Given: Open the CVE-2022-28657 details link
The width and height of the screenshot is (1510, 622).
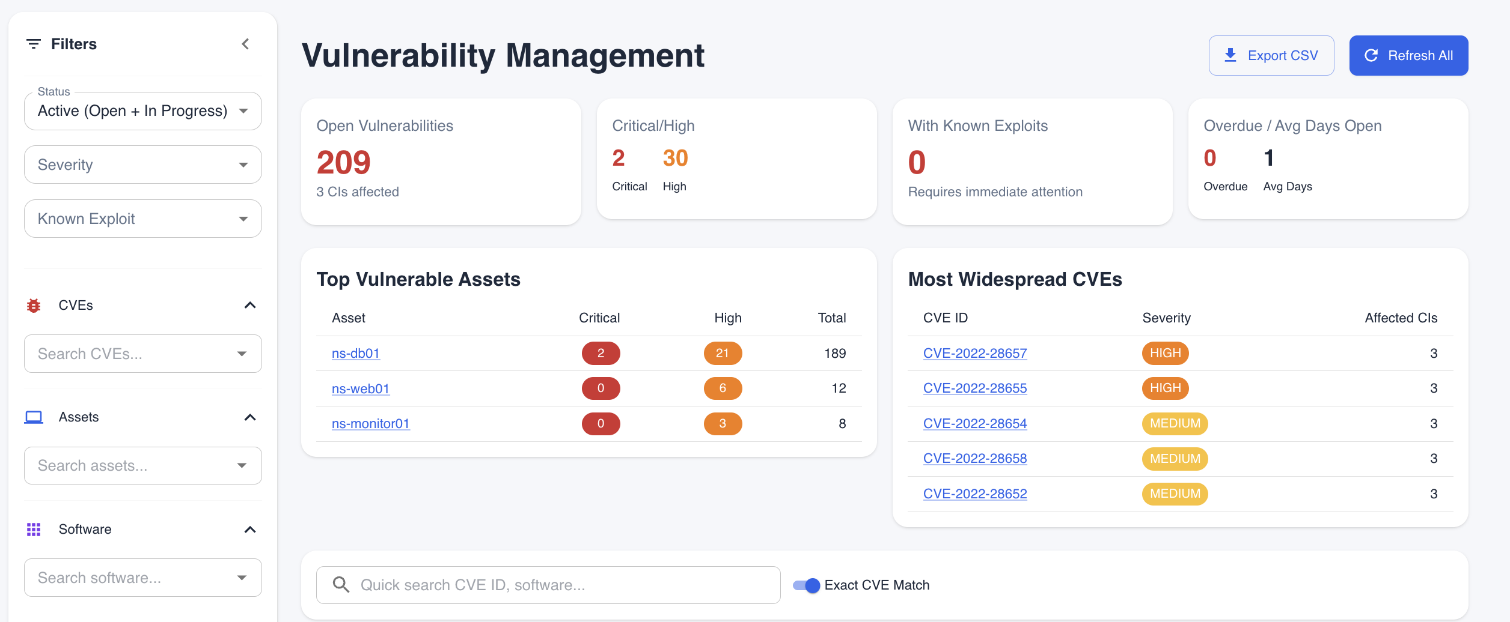Looking at the screenshot, I should (974, 353).
